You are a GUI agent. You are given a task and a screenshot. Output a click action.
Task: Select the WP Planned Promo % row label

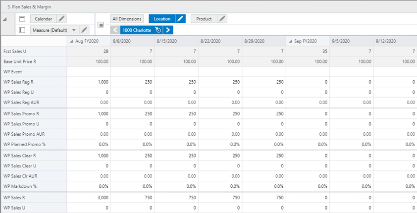pyautogui.click(x=34, y=144)
